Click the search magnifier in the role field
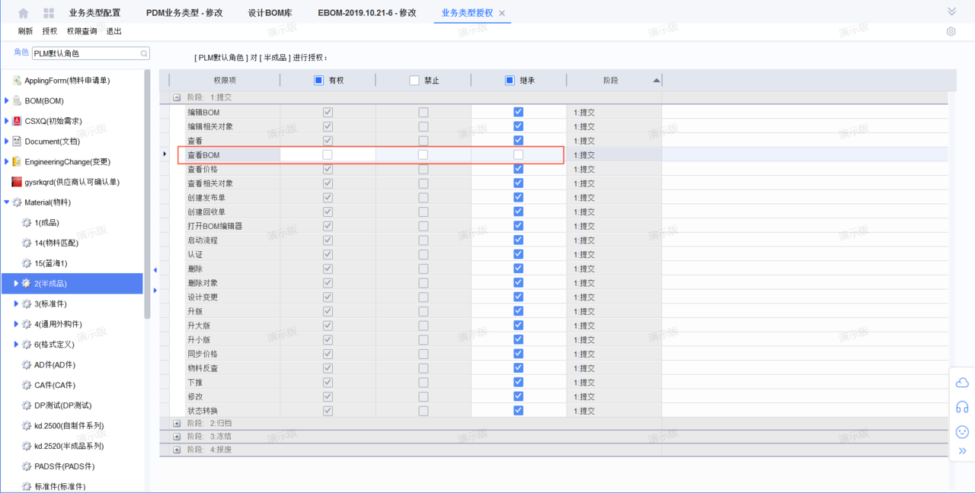The height and width of the screenshot is (493, 975). pyautogui.click(x=143, y=53)
